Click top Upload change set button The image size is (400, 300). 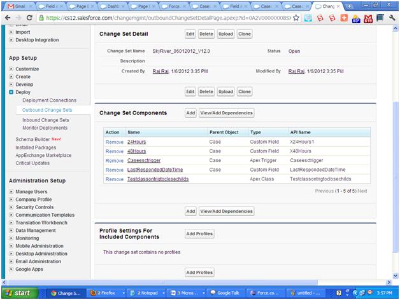click(225, 34)
